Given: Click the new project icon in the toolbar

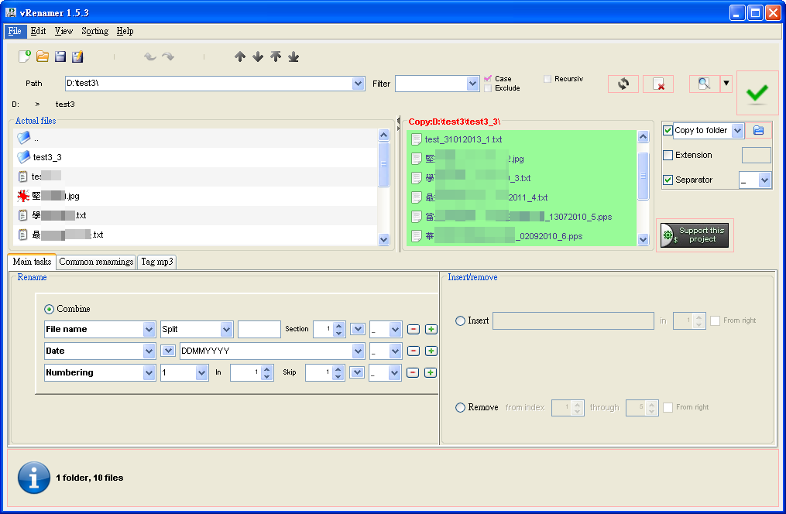Looking at the screenshot, I should tap(24, 56).
